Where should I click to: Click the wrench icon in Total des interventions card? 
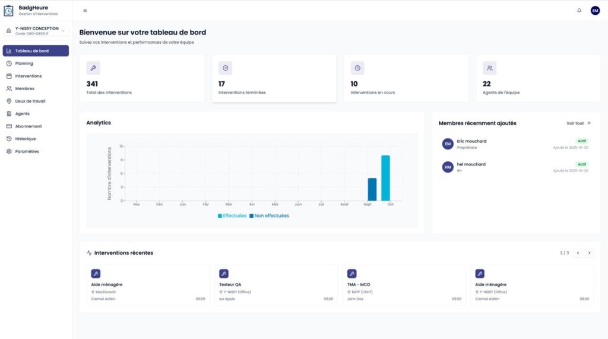coord(93,68)
